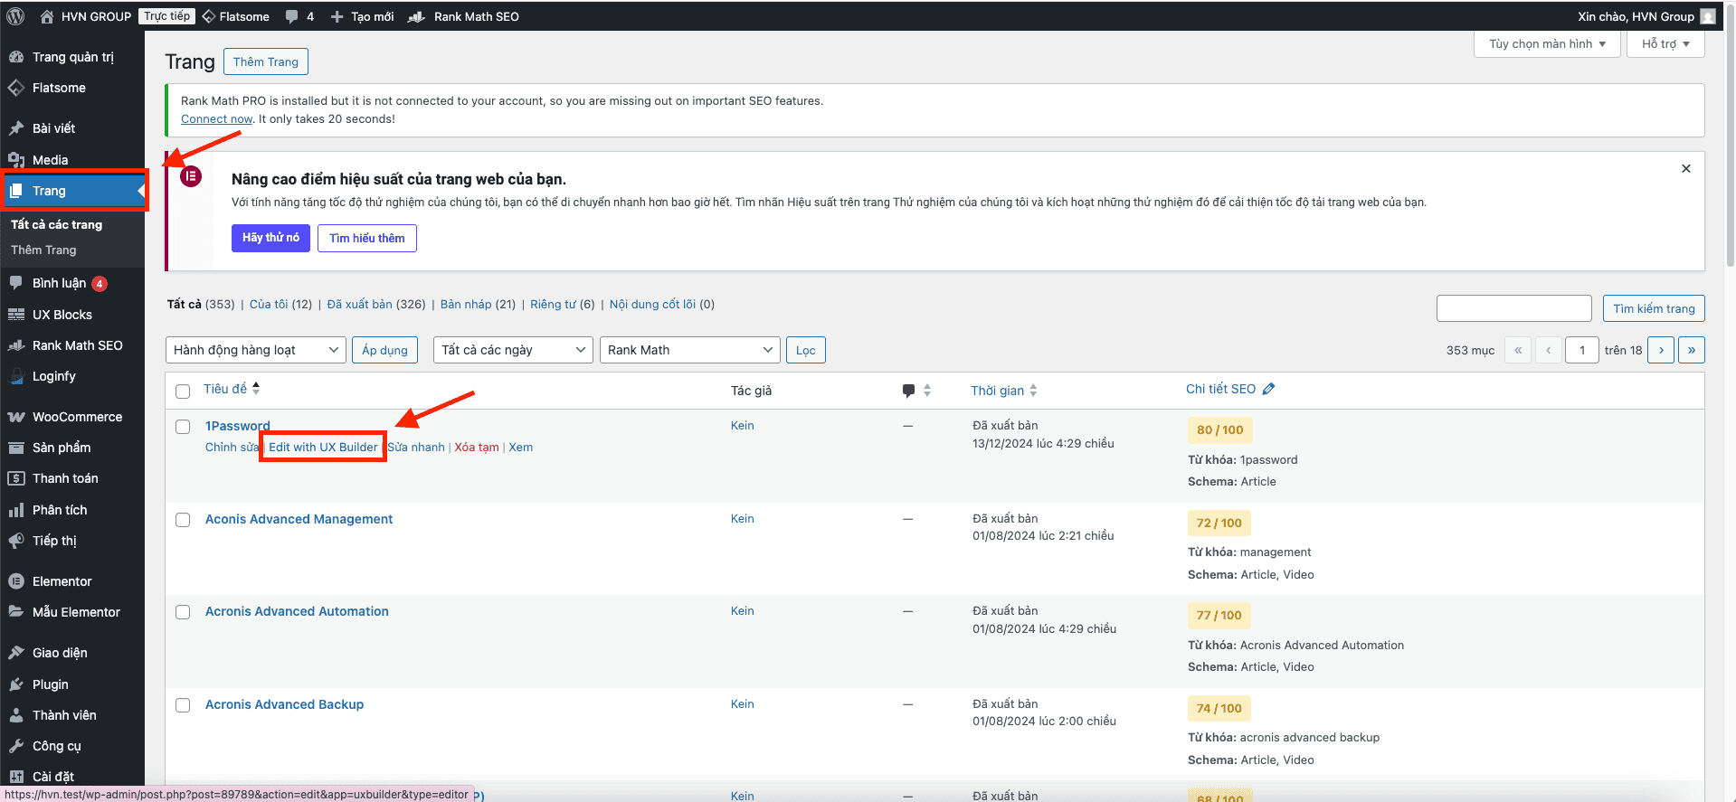1736x802 pixels.
Task: Open Loginfy sidebar menu
Action: click(72, 376)
